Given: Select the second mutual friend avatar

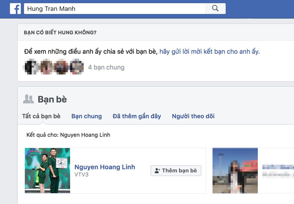Looking at the screenshot, I should [46, 67].
